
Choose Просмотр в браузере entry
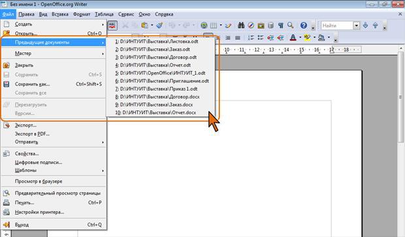54,182
